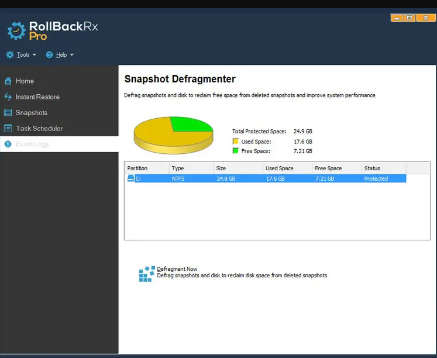The width and height of the screenshot is (437, 358).
Task: Click the Task Scheduler calendar icon
Action: 8,129
